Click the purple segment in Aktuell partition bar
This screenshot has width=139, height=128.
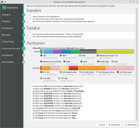point(57,51)
